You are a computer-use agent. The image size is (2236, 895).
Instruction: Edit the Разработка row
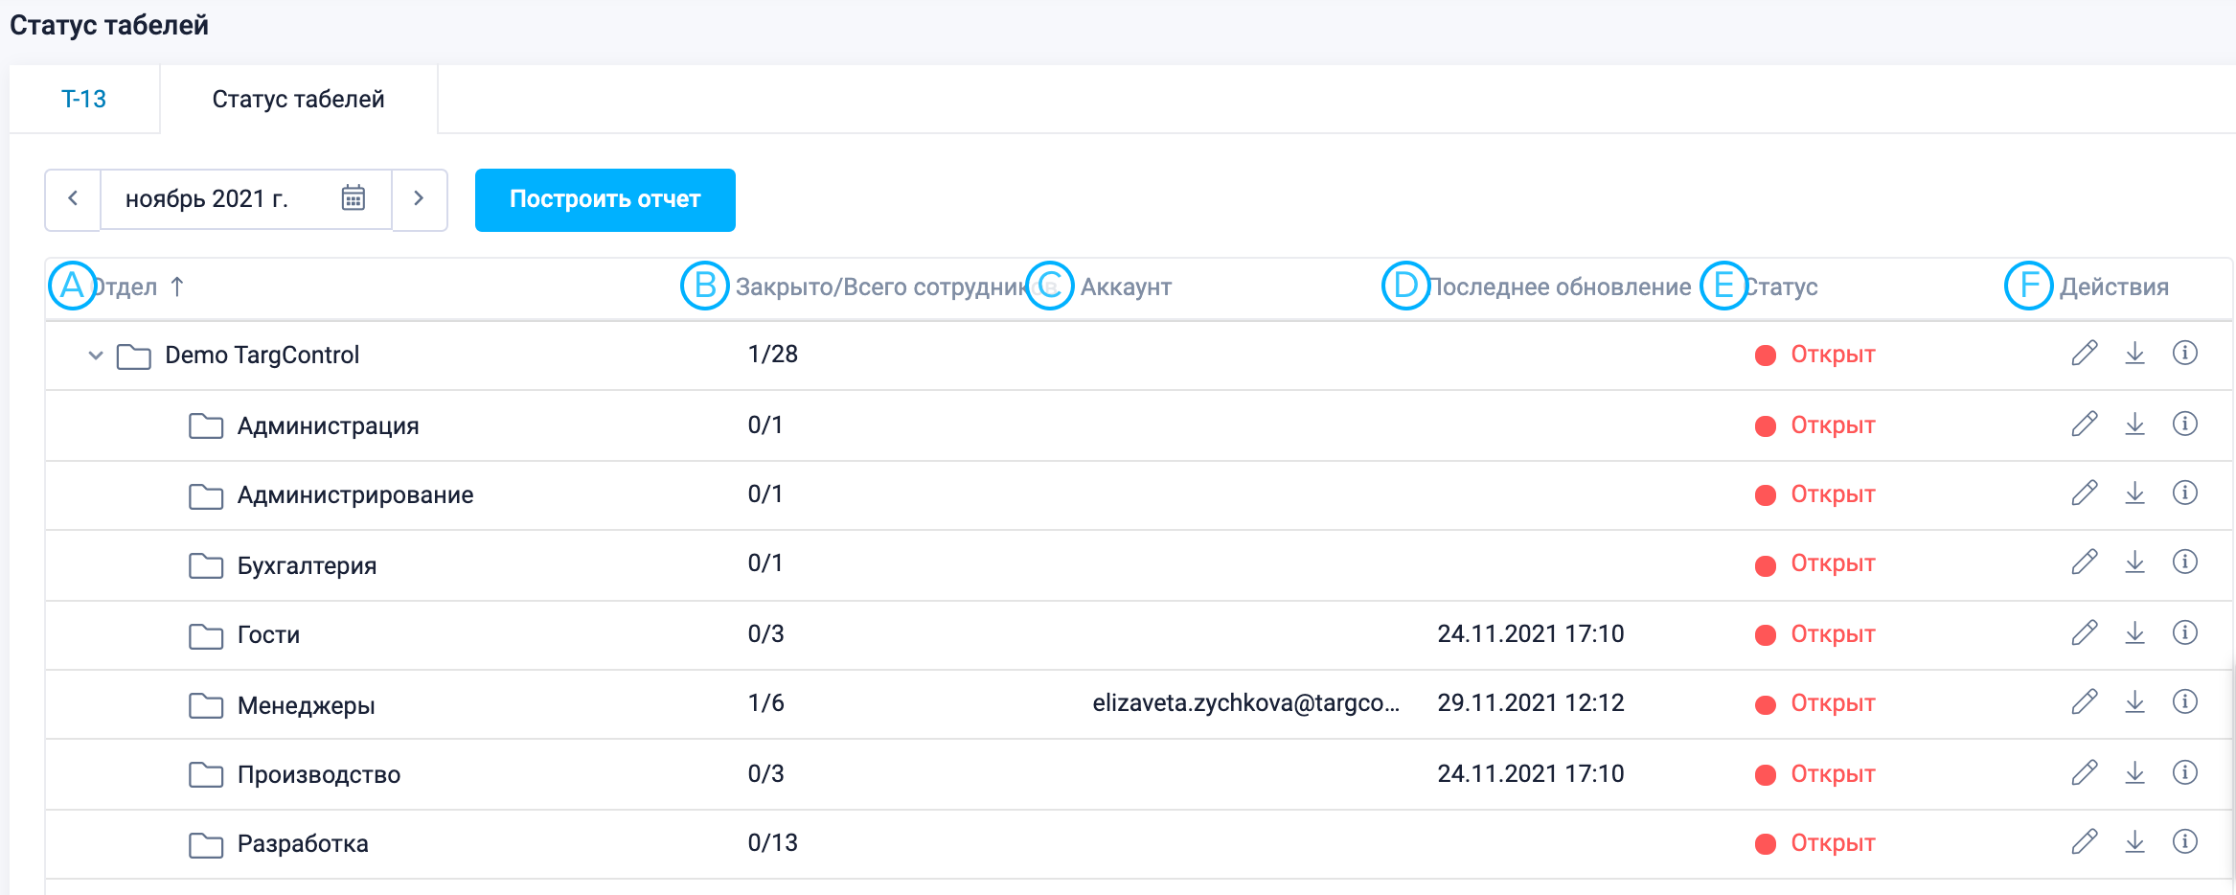[x=2085, y=842]
